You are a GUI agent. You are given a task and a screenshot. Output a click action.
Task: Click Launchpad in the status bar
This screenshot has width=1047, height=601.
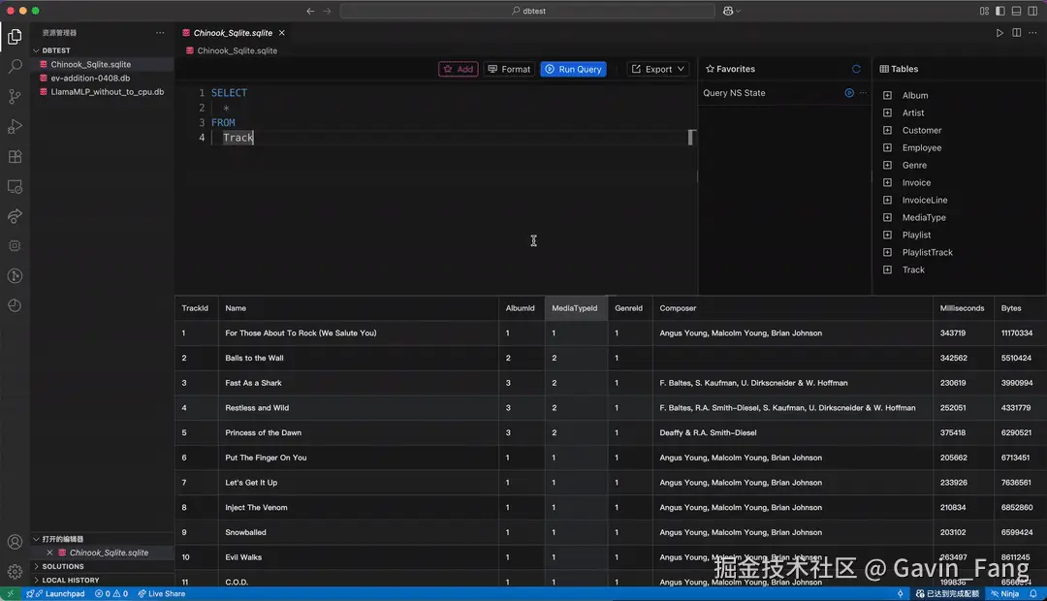tap(55, 593)
